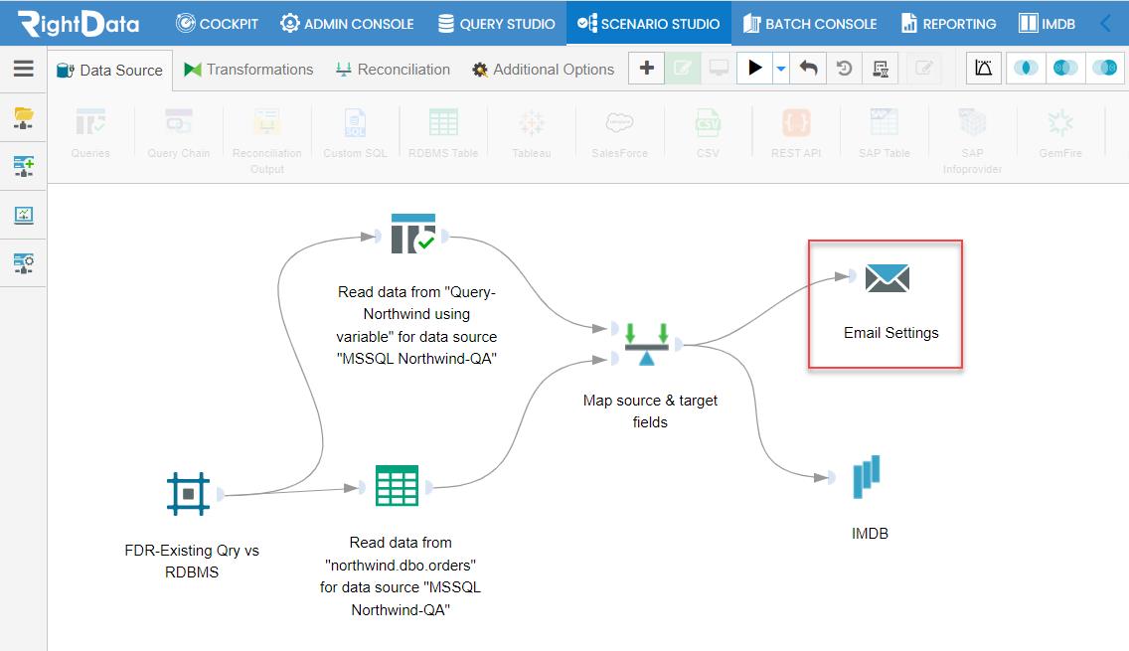Run the scenario with the play button
This screenshot has width=1129, height=651.
click(x=754, y=69)
